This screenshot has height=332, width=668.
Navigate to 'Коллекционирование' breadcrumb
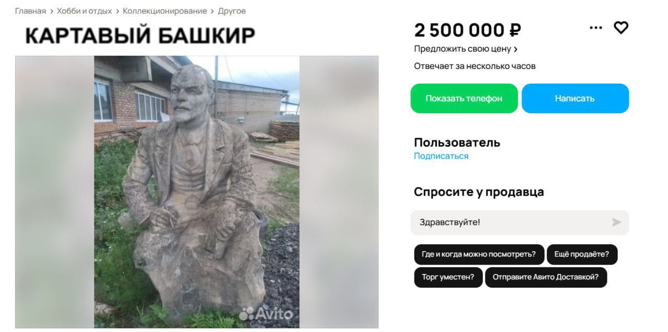click(x=165, y=11)
